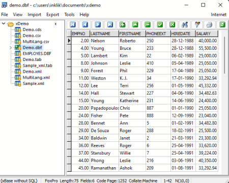Select the phone ext cell 887
Image resolution: width=229 pixels, height=183 pixels.
158,108
